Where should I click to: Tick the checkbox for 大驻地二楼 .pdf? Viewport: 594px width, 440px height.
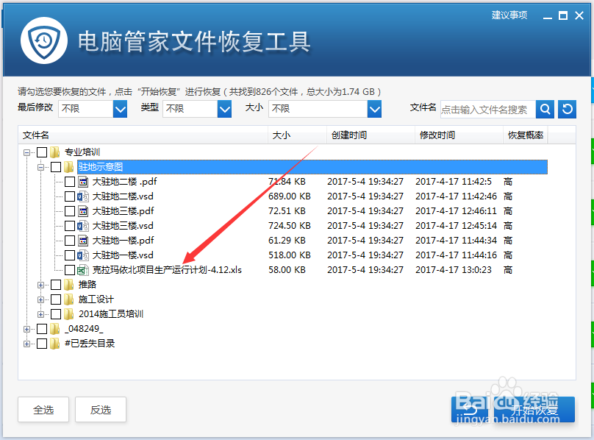[70, 182]
